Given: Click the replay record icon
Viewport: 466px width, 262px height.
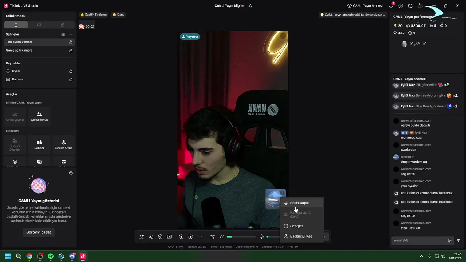Looking at the screenshot, I should (190, 237).
